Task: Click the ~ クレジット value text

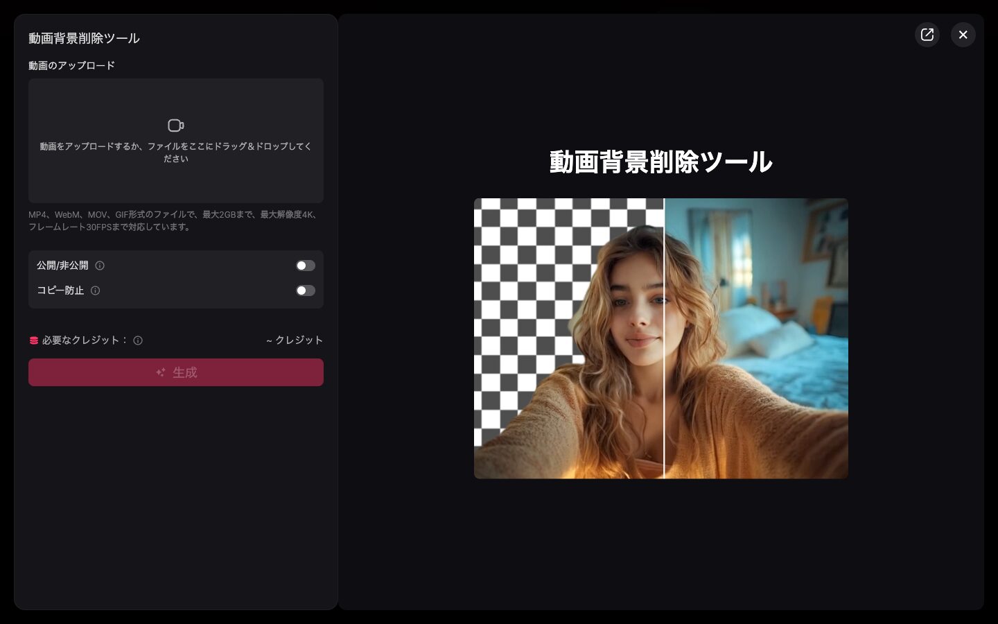Action: point(295,340)
